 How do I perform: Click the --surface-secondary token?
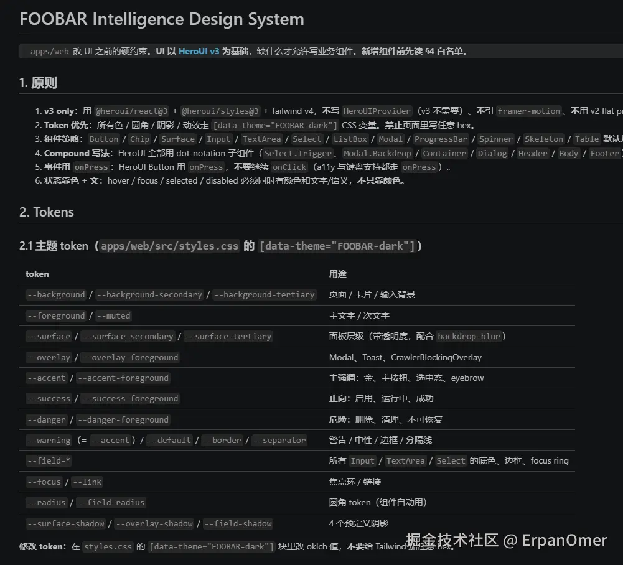[128, 336]
